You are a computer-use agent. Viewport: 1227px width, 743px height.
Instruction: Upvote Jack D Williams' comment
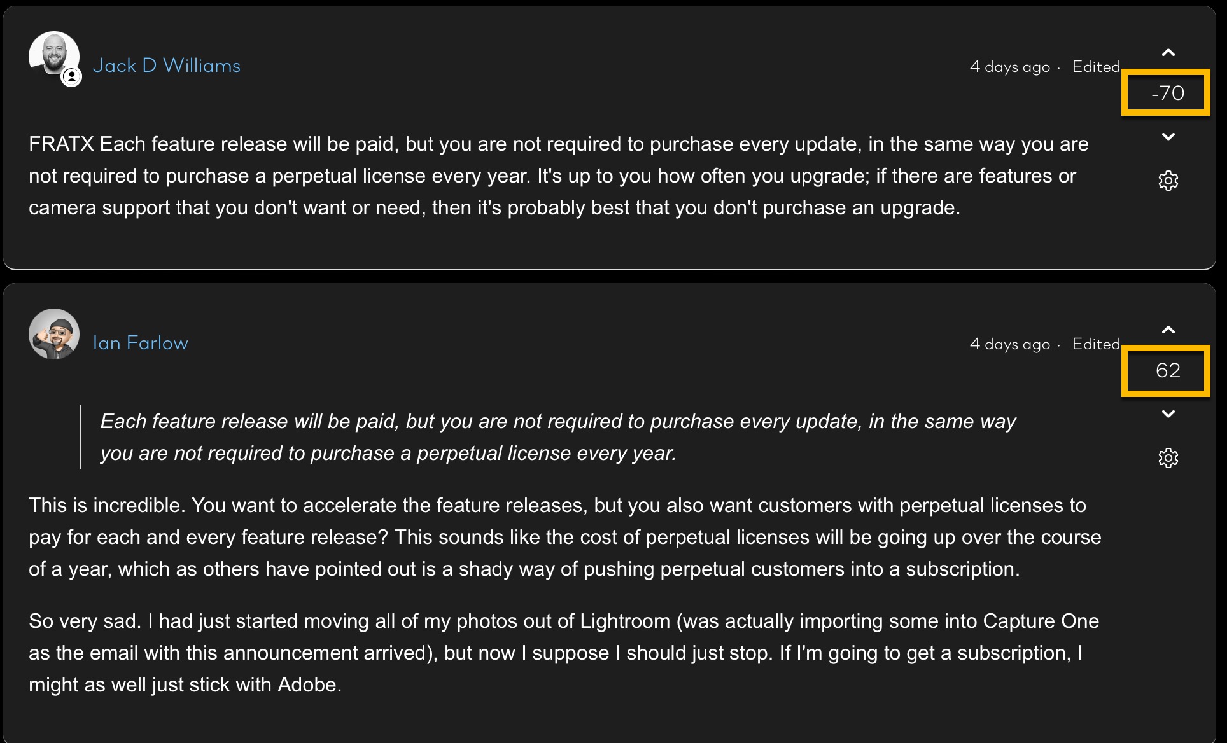click(x=1168, y=53)
